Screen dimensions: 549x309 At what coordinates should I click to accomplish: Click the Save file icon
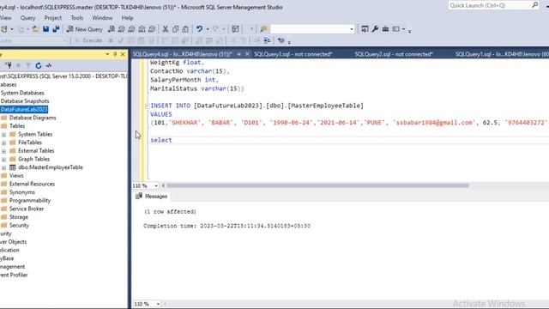(45, 29)
